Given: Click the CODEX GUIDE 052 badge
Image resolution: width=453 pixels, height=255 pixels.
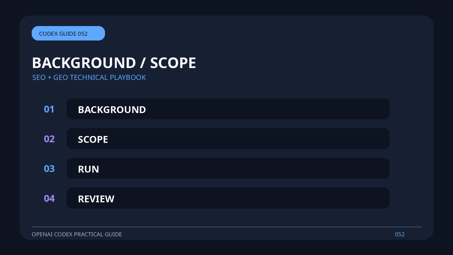Looking at the screenshot, I should 68,33.
